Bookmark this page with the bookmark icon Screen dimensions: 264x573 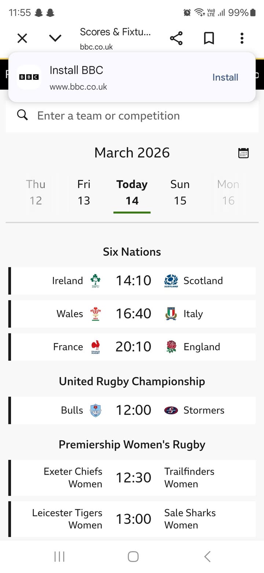point(209,38)
